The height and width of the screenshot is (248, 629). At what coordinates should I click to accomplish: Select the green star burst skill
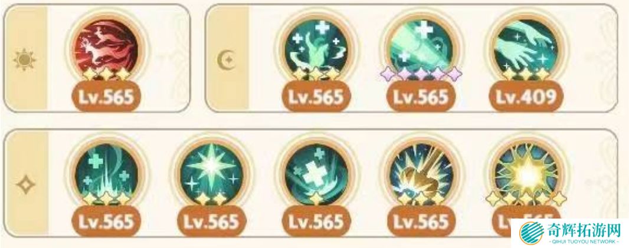(x=211, y=173)
